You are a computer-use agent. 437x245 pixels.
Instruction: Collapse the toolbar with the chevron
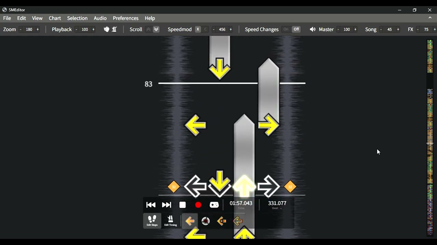click(430, 18)
